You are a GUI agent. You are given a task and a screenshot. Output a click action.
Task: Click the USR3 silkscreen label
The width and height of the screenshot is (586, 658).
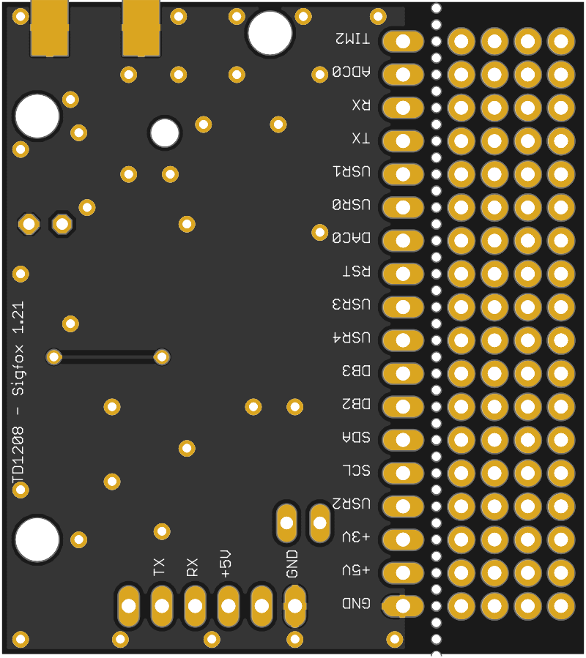[351, 304]
